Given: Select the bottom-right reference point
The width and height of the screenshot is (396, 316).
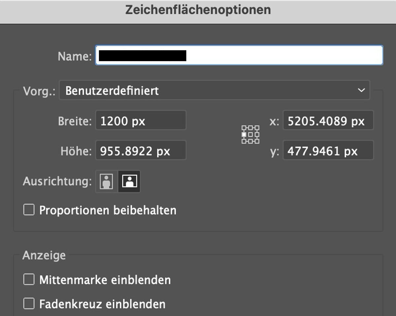Looking at the screenshot, I should point(257,141).
